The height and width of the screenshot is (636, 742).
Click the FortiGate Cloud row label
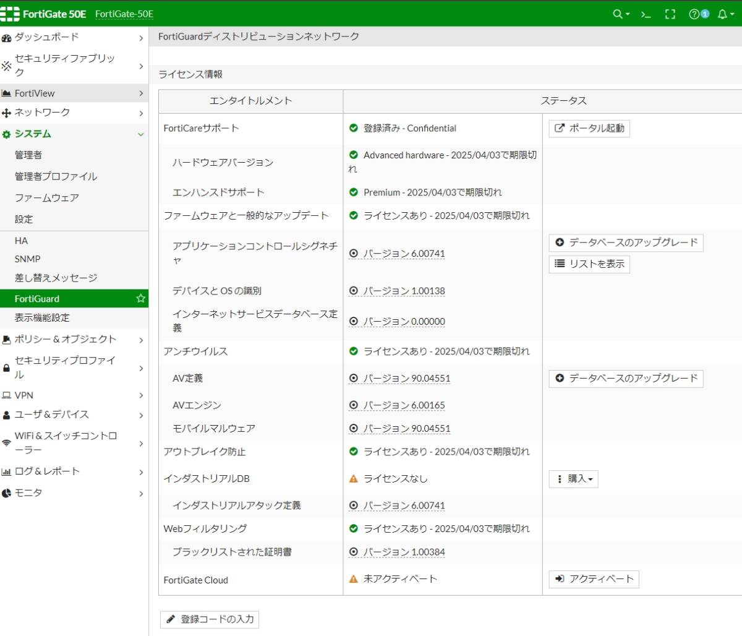196,580
